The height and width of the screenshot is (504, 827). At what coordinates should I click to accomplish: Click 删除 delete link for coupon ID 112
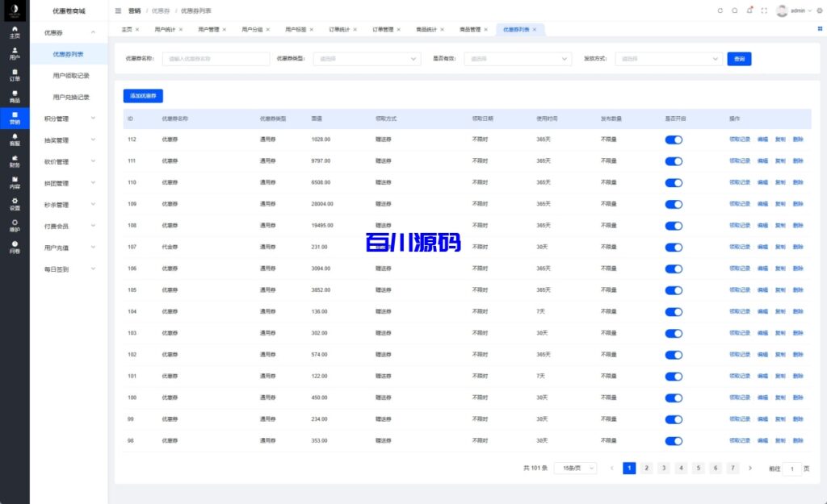798,140
